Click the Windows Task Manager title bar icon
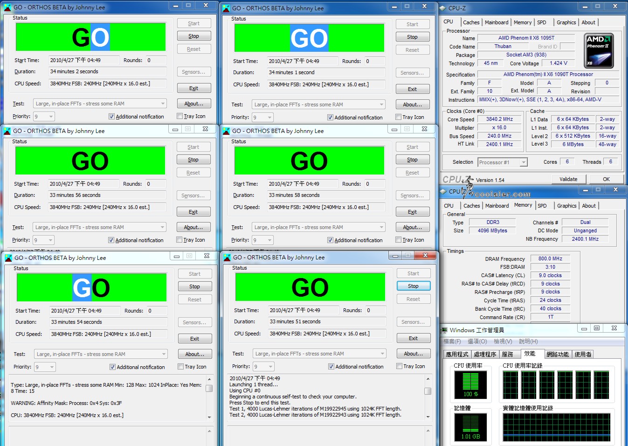 click(x=444, y=330)
